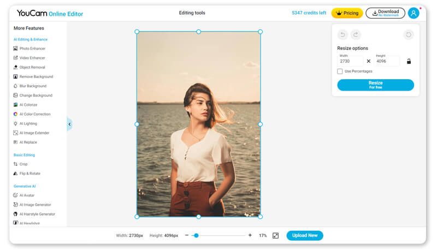Click the Editing tools title
This screenshot has width=437, height=250.
coord(192,13)
